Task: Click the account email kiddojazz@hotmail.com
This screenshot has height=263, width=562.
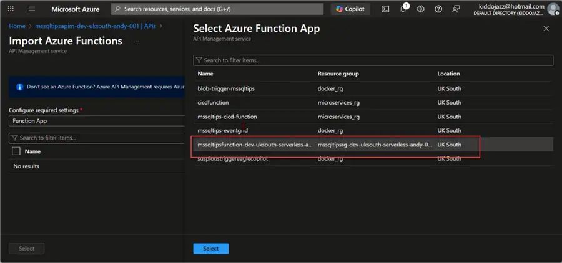Action: pyautogui.click(x=511, y=6)
